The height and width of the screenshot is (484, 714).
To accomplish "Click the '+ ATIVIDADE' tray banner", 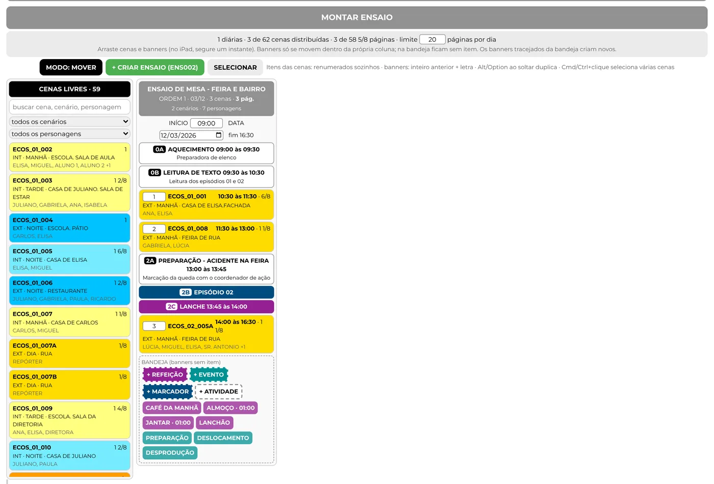I will click(219, 391).
